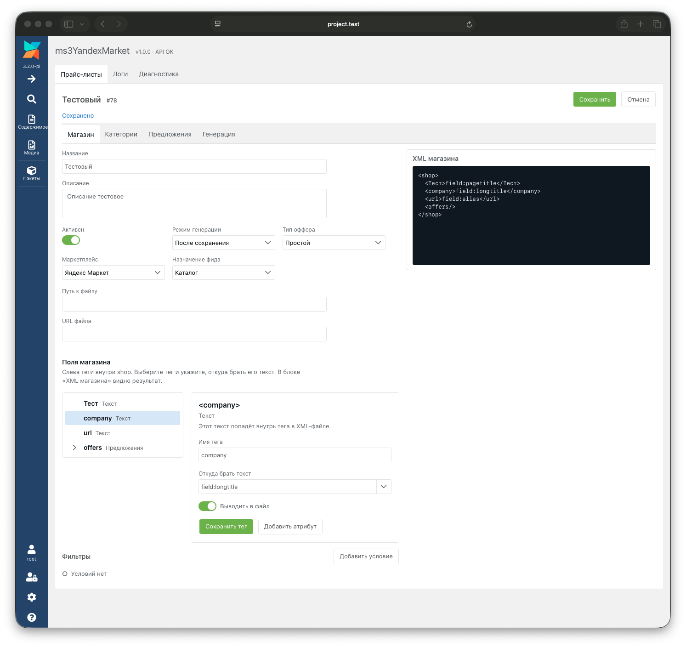Viewport: 686px width, 647px height.
Task: Open the Медиа section
Action: pyautogui.click(x=32, y=148)
